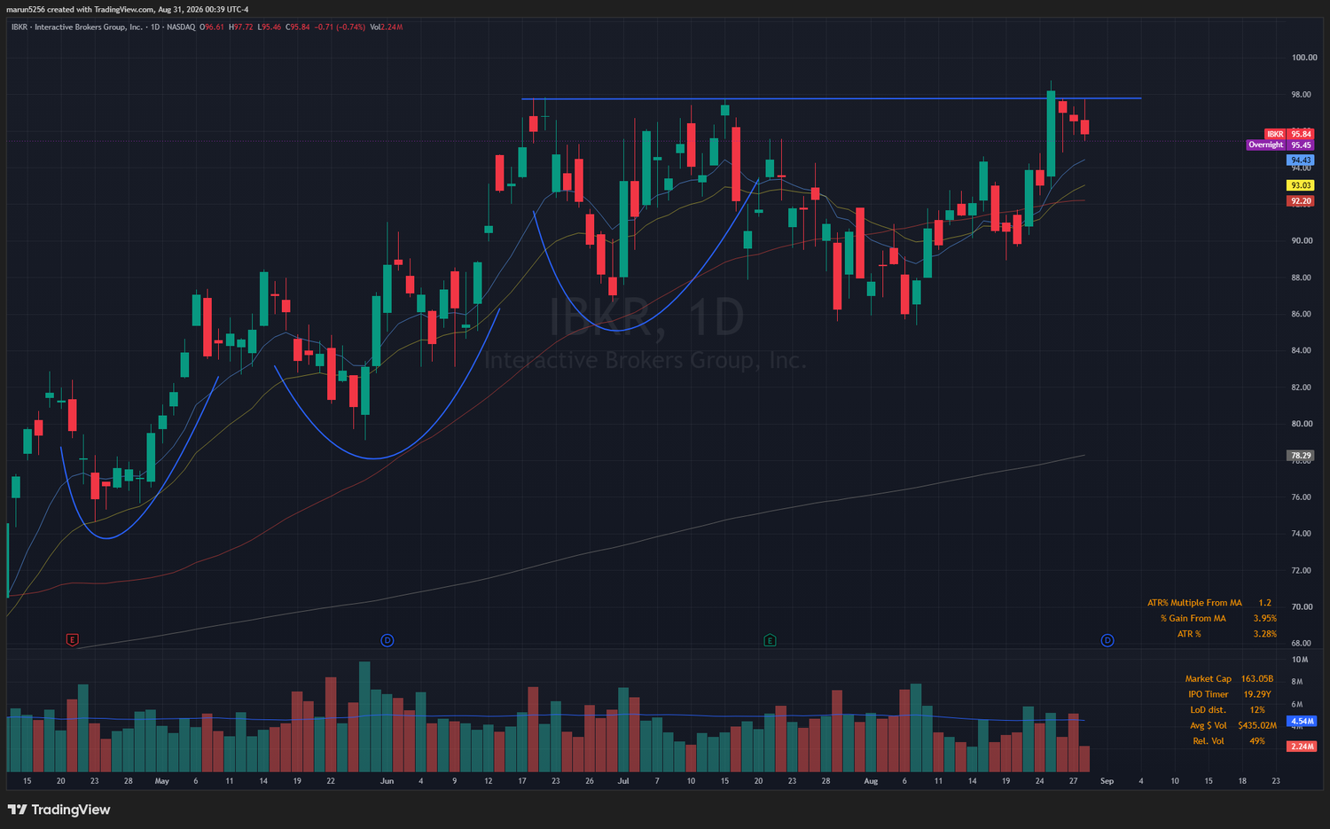Image resolution: width=1330 pixels, height=829 pixels.
Task: Click the 163.05B market cap value
Action: point(1257,679)
